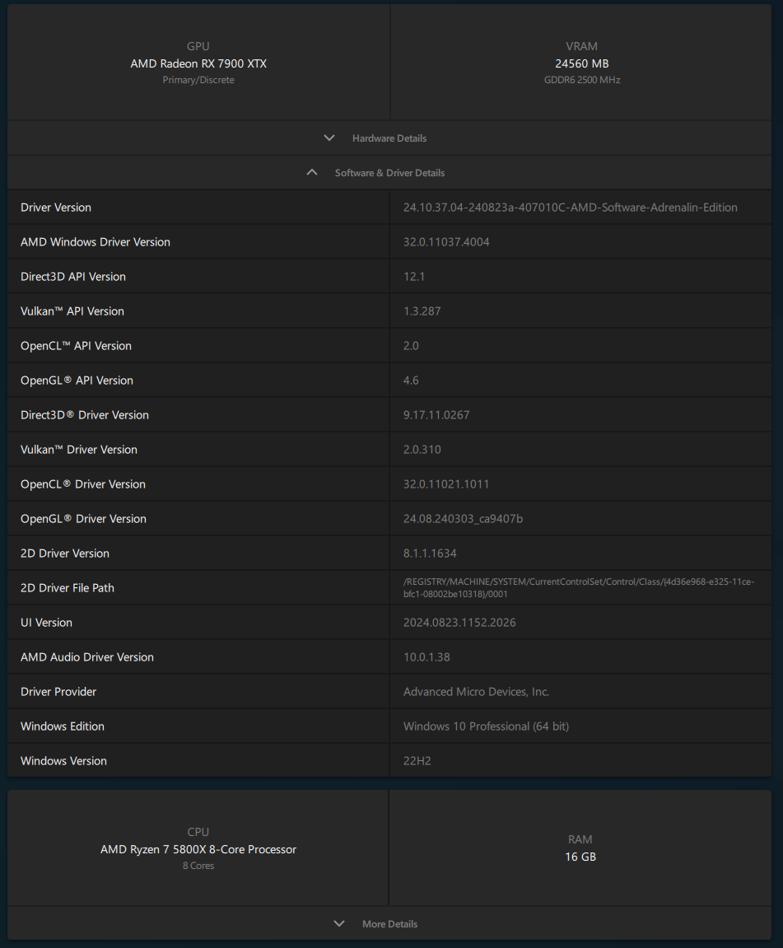Select the AMD Ryzen 7 5800X processor name
Image resolution: width=783 pixels, height=948 pixels.
click(198, 849)
